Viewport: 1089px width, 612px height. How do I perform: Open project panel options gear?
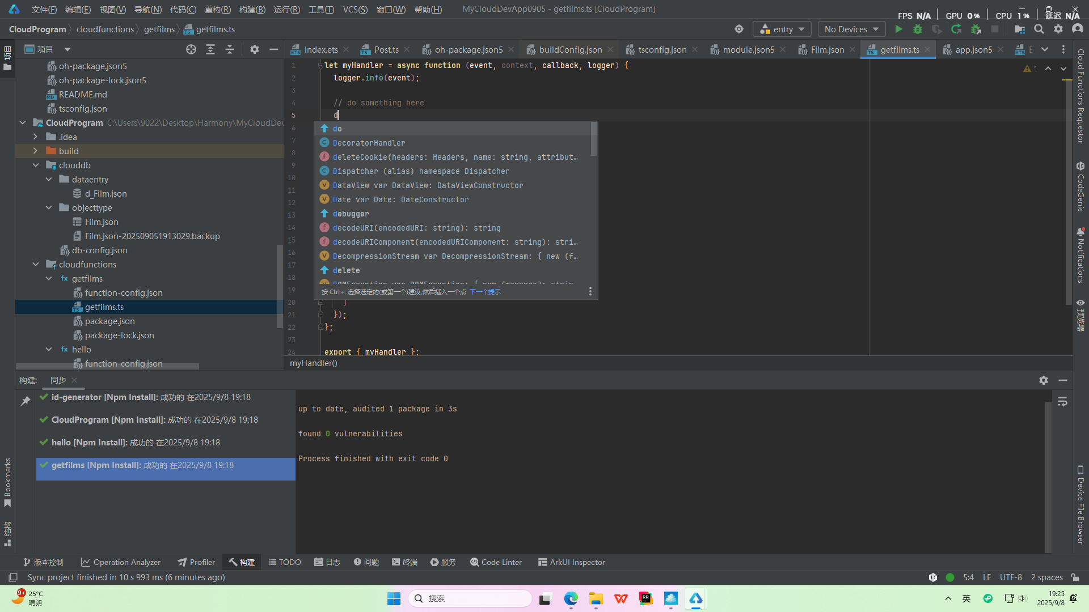point(255,49)
